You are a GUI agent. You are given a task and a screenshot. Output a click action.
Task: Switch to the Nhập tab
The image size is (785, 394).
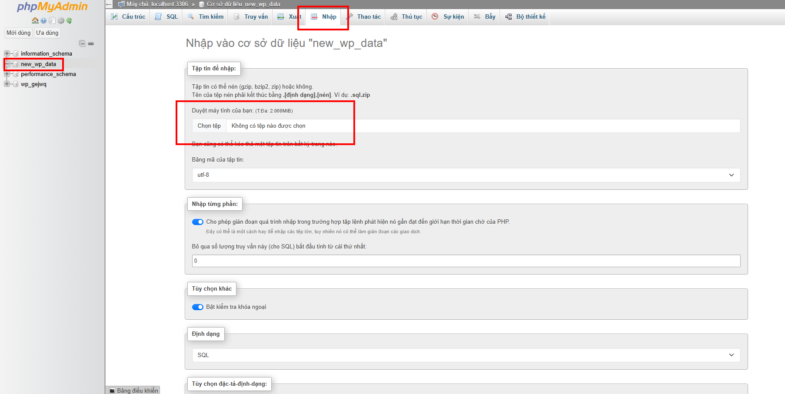coord(323,17)
